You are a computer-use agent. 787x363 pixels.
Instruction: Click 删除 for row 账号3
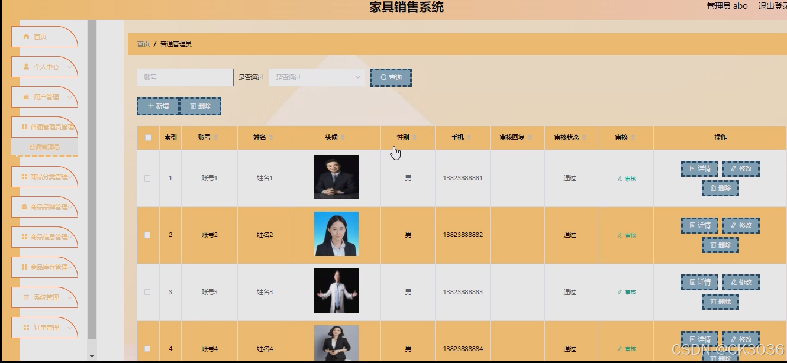pyautogui.click(x=720, y=302)
